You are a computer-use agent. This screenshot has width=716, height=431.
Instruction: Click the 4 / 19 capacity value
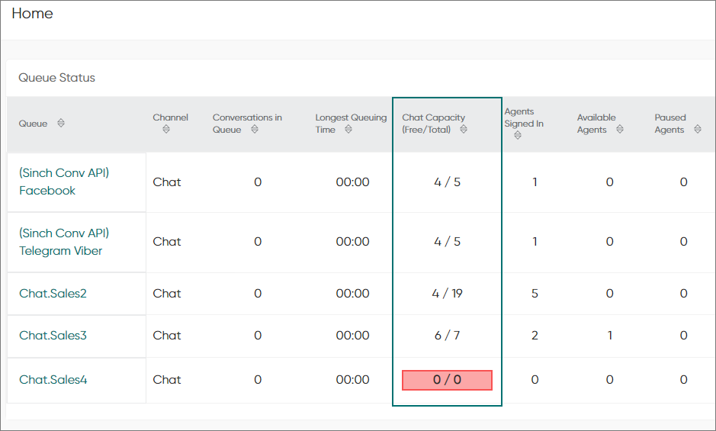click(x=447, y=294)
